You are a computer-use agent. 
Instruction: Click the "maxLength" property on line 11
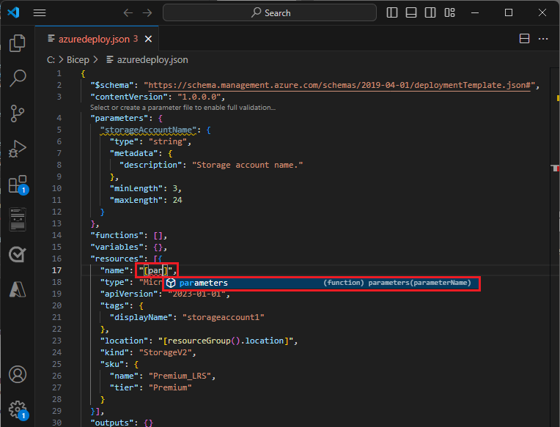click(136, 200)
